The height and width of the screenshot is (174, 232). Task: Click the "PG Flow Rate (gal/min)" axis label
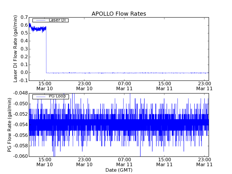coord(10,125)
